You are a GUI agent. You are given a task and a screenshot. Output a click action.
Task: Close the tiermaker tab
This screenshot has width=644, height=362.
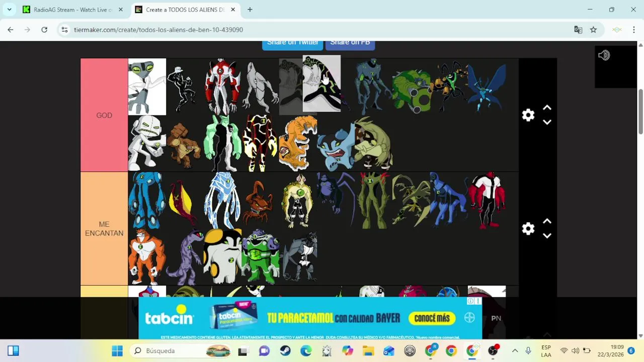click(233, 10)
